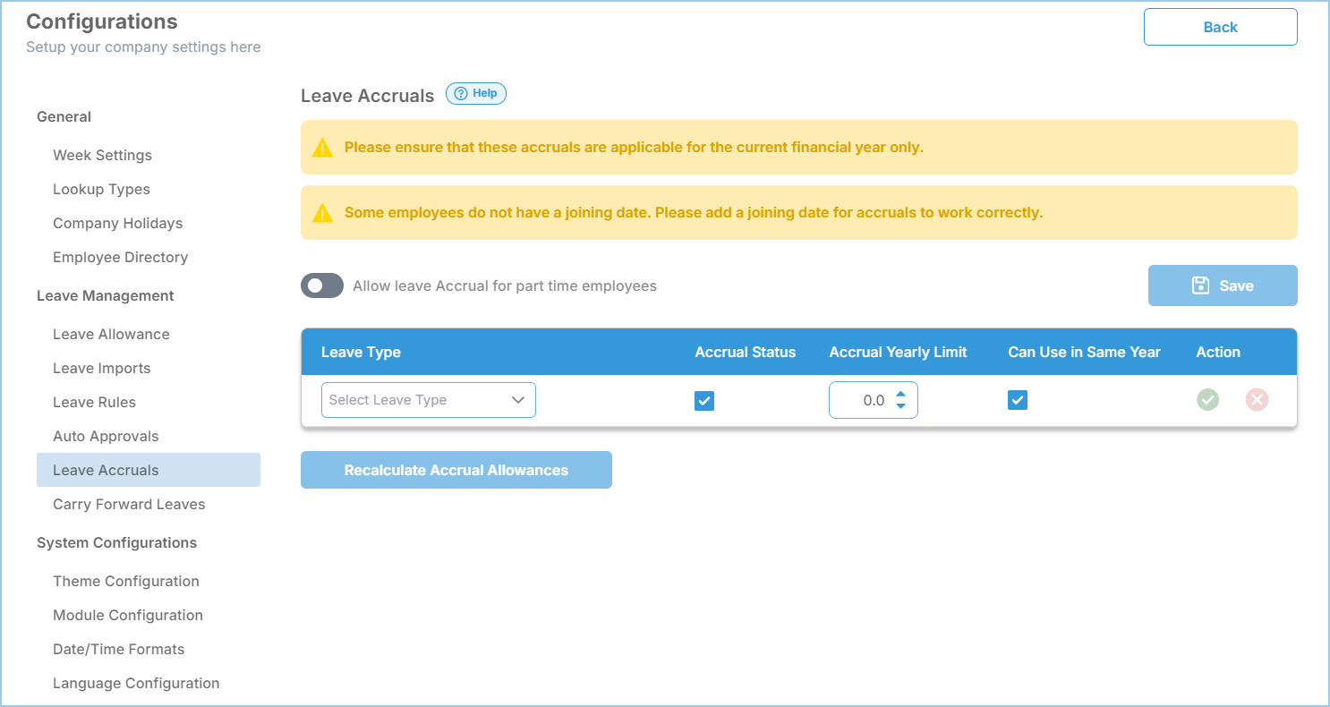This screenshot has width=1330, height=707.
Task: Click the Back button
Action: [1220, 27]
